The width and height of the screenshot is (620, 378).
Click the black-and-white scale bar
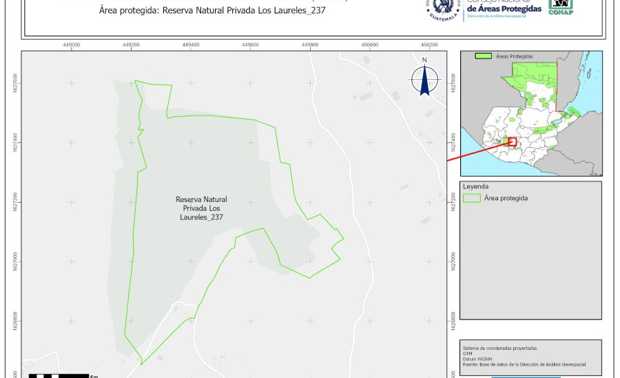(59, 375)
